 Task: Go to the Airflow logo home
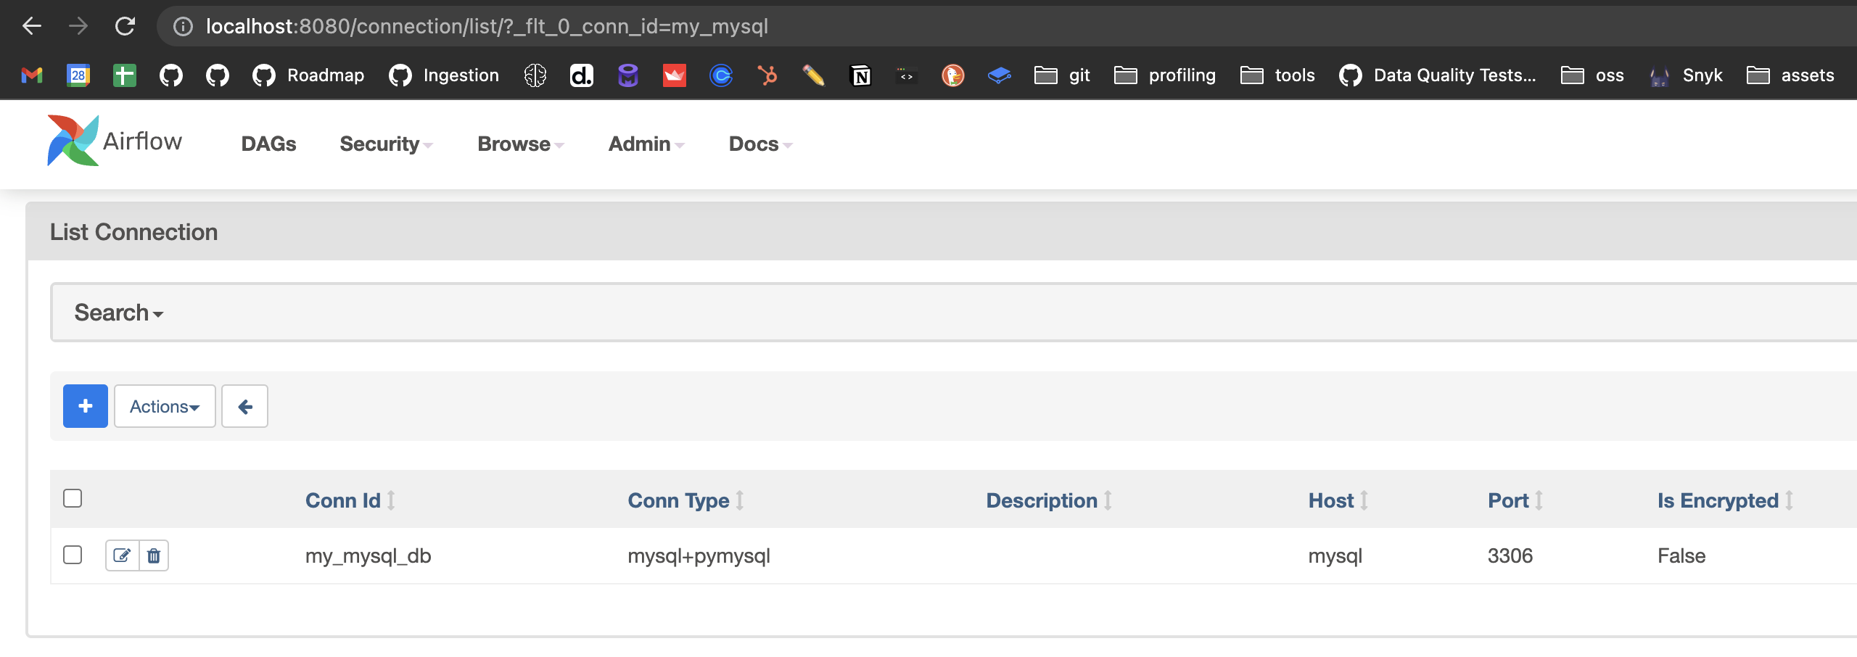115,141
